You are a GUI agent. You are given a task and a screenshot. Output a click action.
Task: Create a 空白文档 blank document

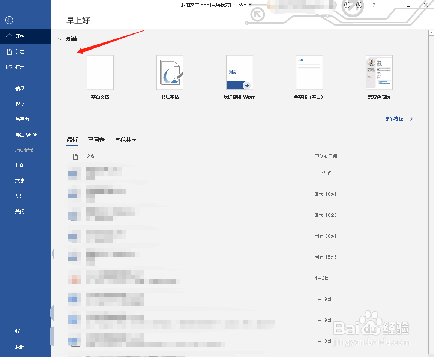tap(100, 77)
